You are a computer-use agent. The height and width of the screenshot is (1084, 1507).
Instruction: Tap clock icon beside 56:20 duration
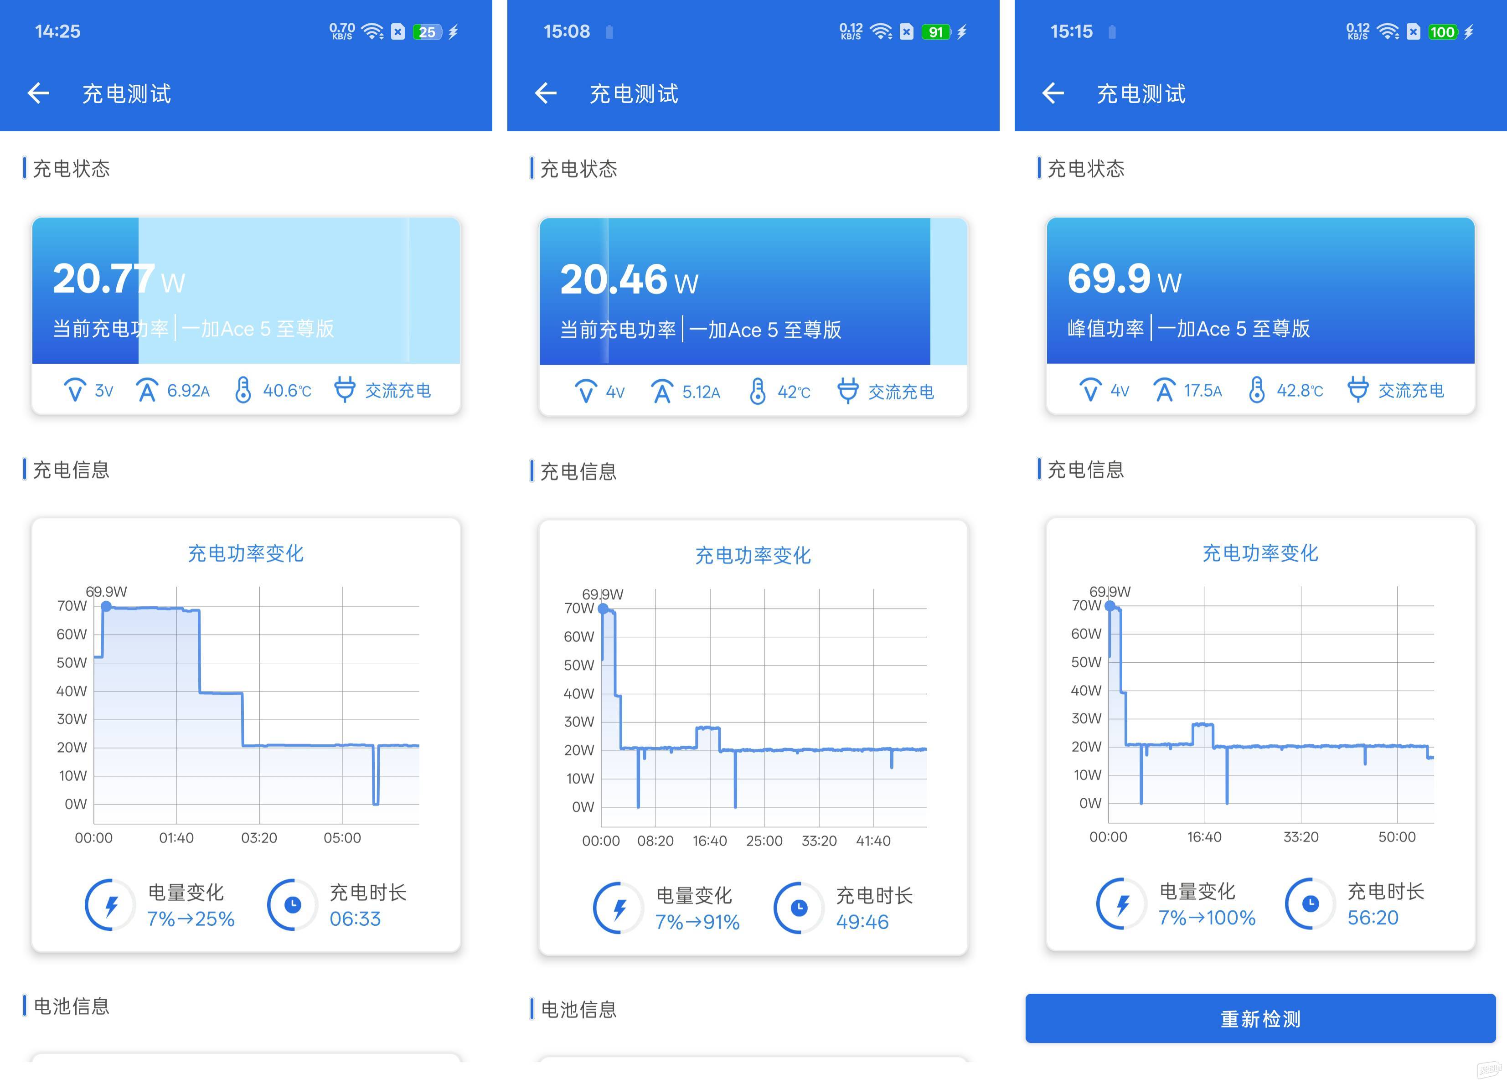click(1311, 904)
